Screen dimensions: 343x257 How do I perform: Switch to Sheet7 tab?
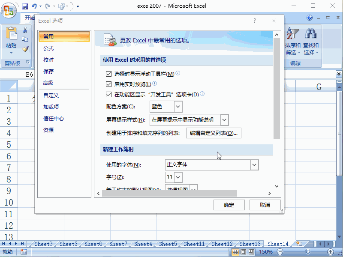(118, 244)
